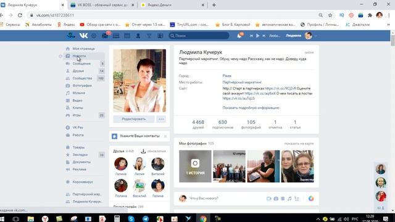Skip to next track in header player
The image size is (395, 222).
click(264, 36)
